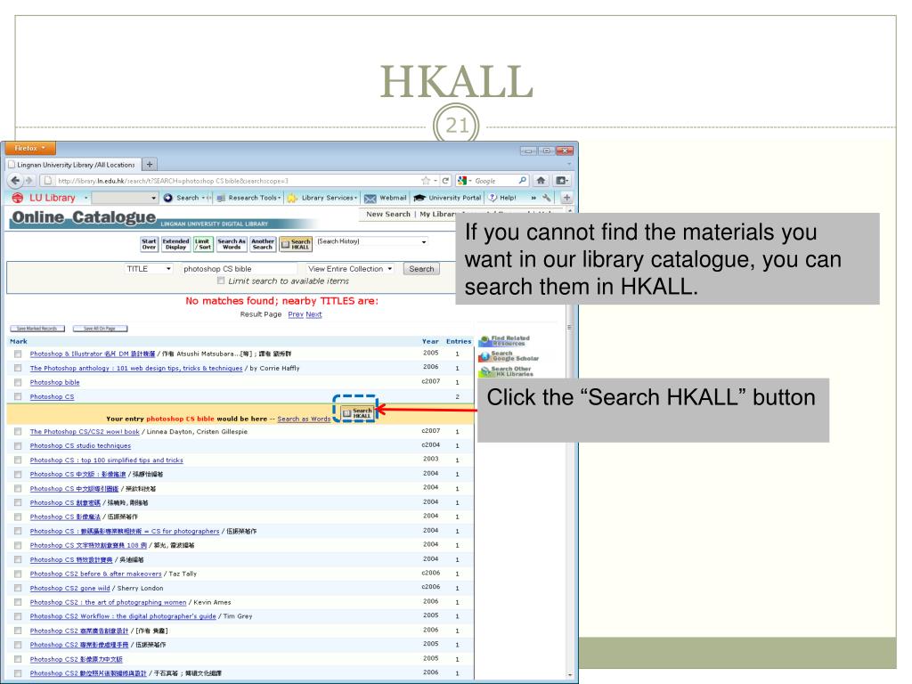Viewport: 912px width, 684px height.
Task: Expand the Search History dropdown
Action: point(371,241)
